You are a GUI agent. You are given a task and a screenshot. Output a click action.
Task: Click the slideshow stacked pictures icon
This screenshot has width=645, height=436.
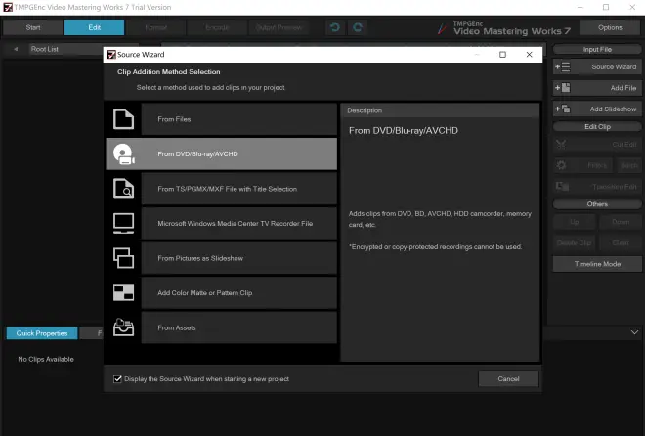tap(123, 258)
